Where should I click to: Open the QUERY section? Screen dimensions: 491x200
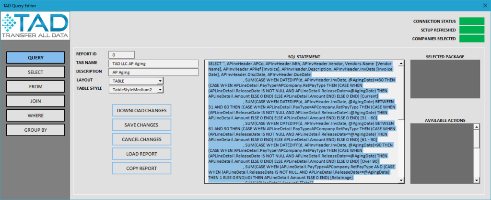click(35, 58)
